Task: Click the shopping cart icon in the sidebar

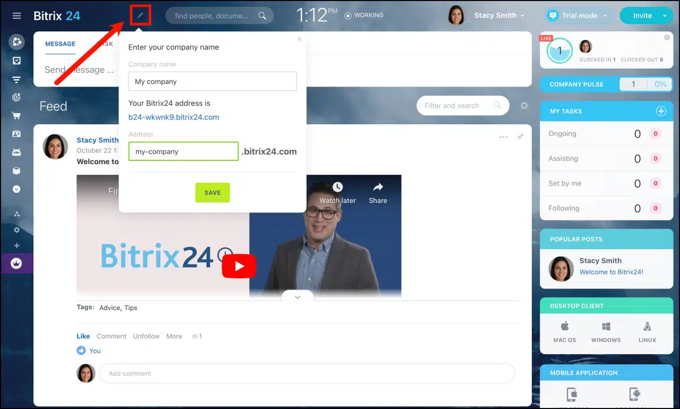Action: click(x=16, y=116)
